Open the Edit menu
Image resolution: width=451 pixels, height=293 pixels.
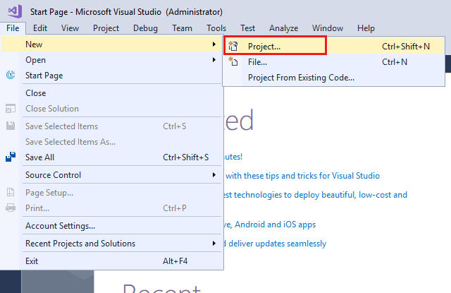click(40, 28)
